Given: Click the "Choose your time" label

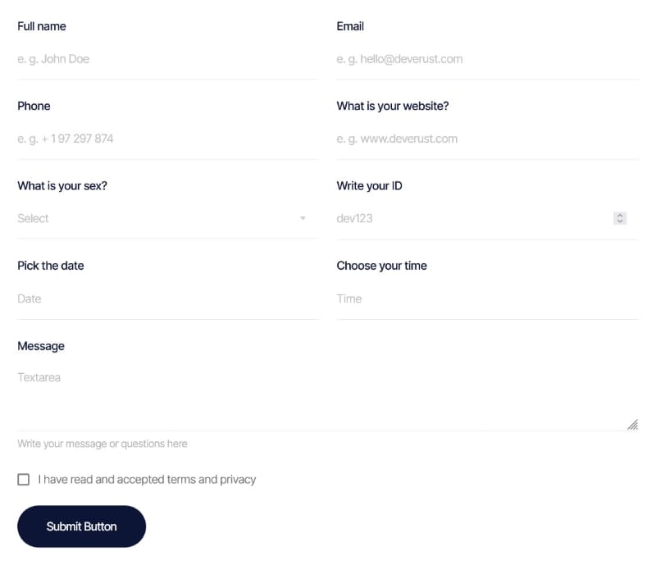Looking at the screenshot, I should (381, 266).
